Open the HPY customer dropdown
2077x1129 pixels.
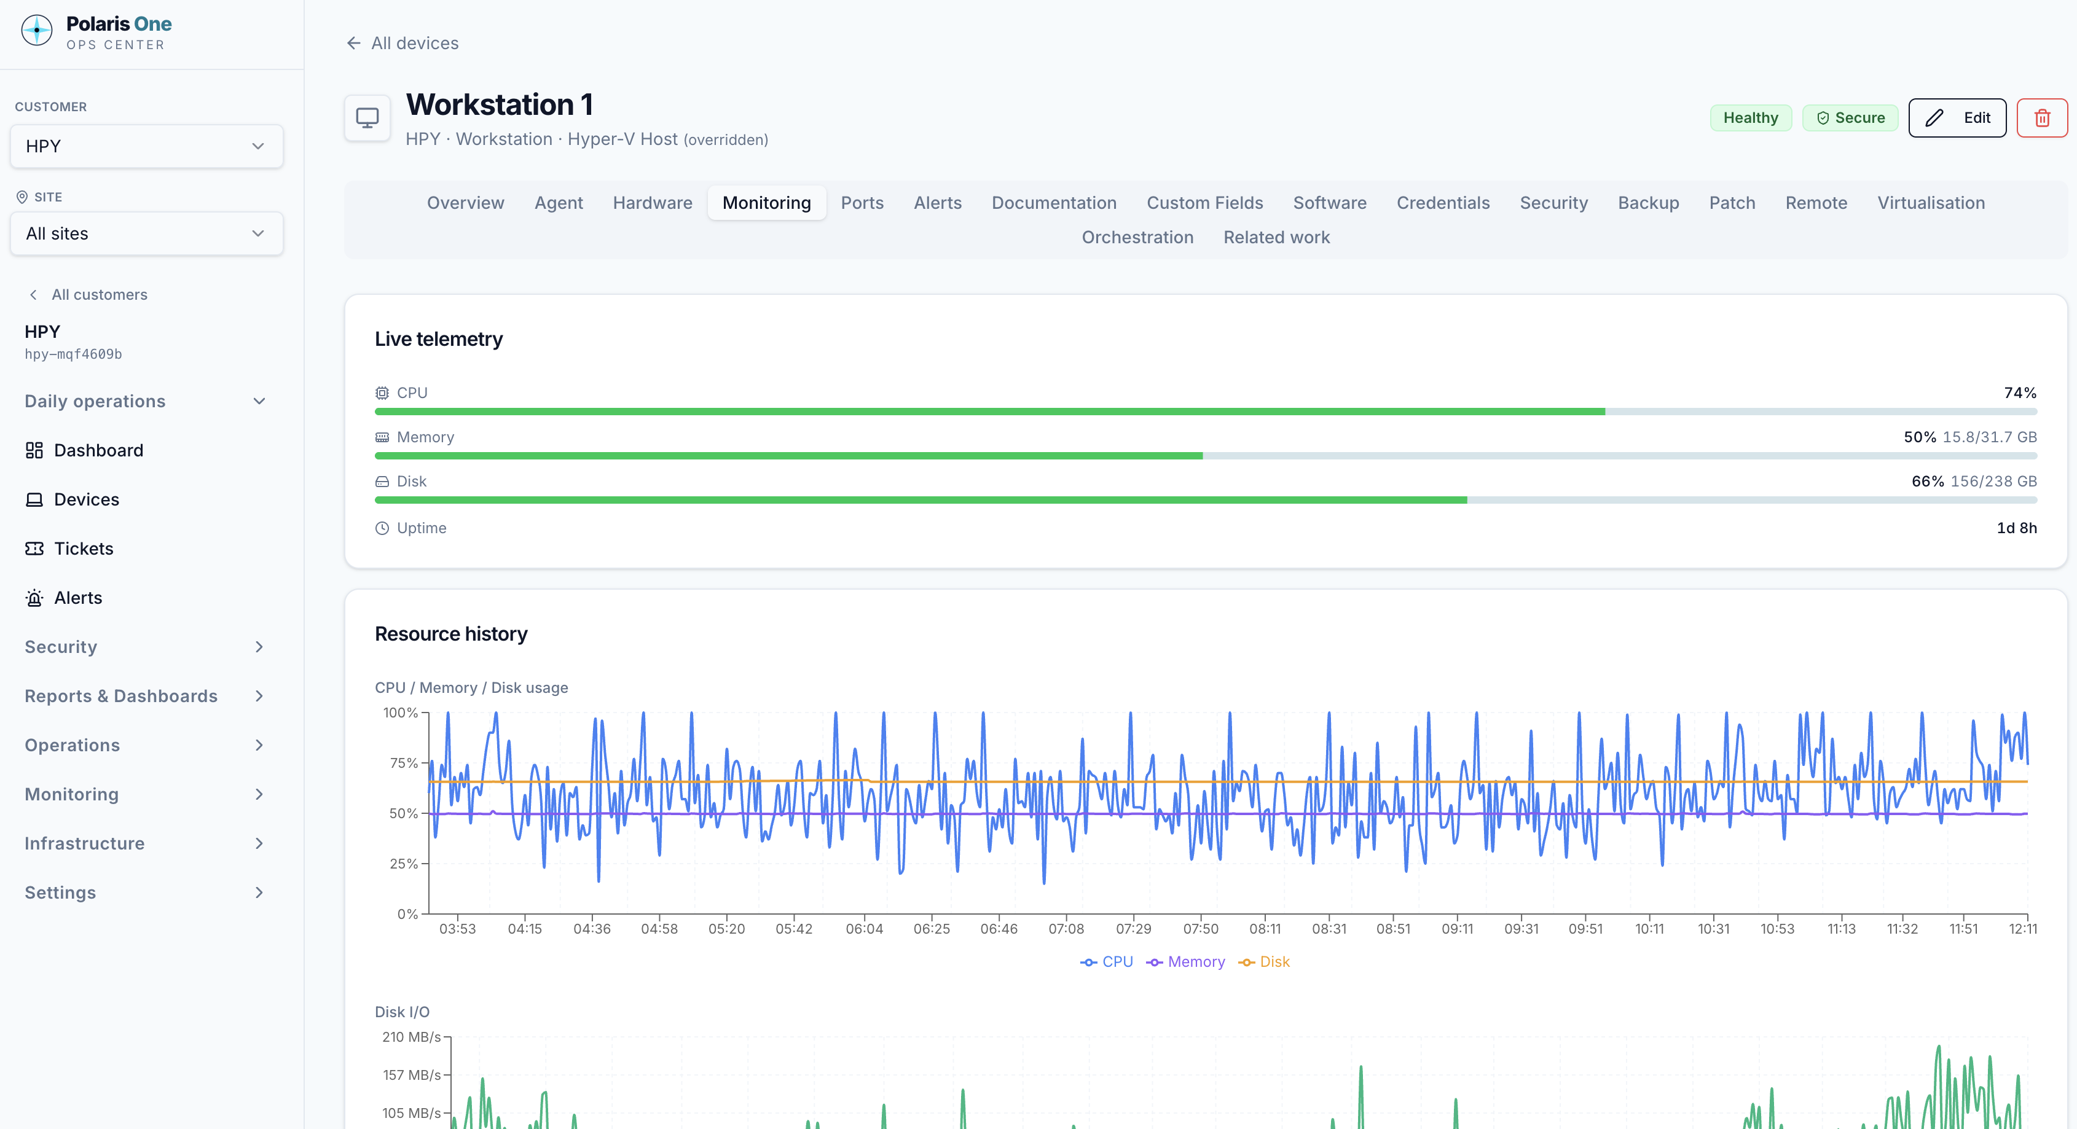(147, 147)
